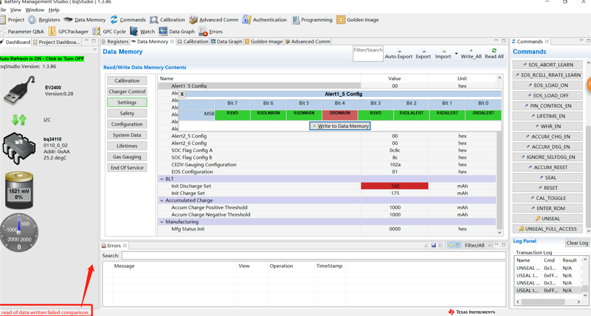The width and height of the screenshot is (591, 316).
Task: Launch GPCPackager tool
Action: click(68, 31)
